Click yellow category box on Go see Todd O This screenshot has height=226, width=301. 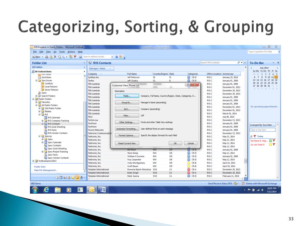[x=270, y=144]
